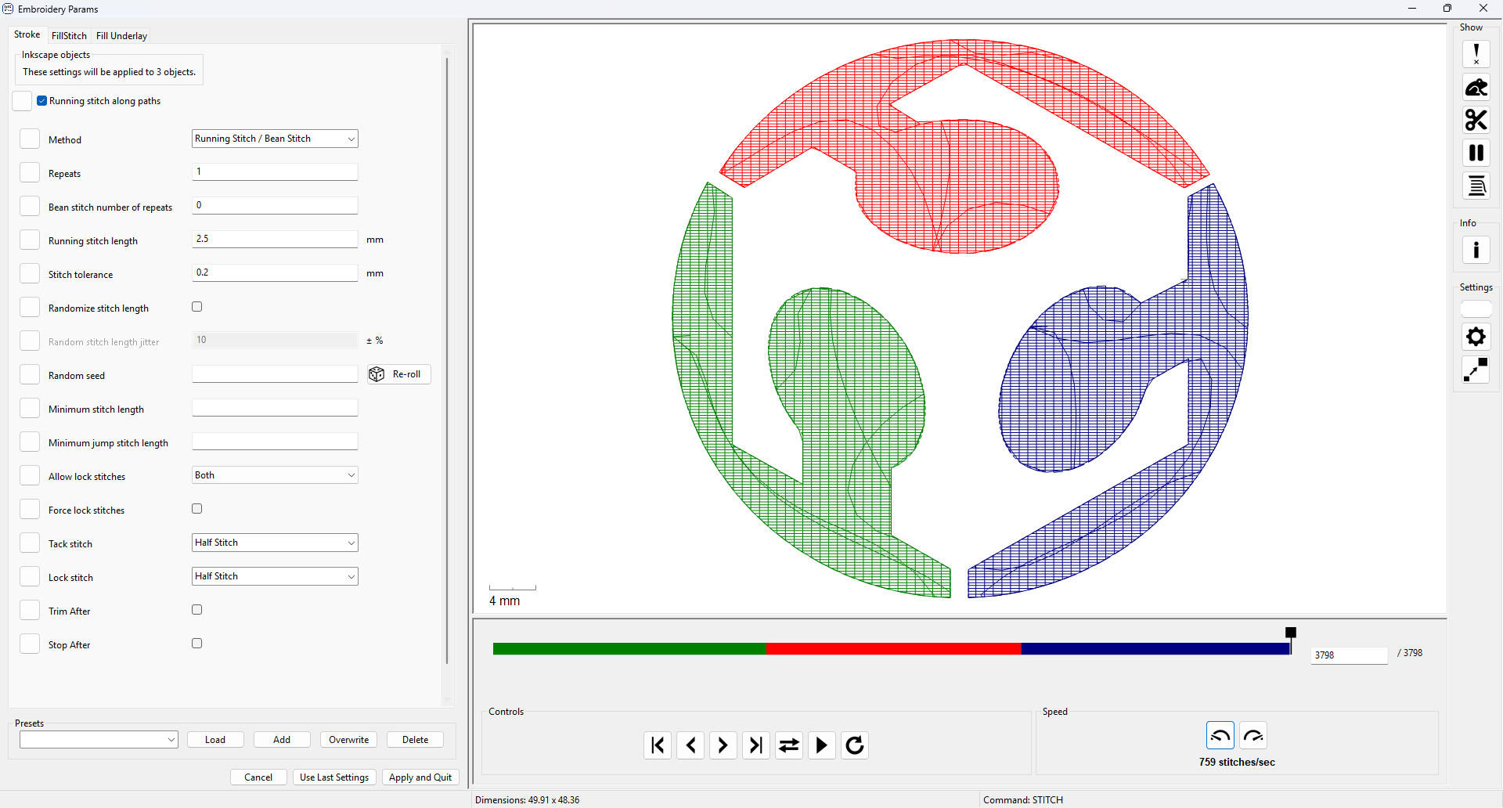The width and height of the screenshot is (1503, 808).
Task: Enable Randomize stitch length checkbox
Action: [197, 307]
